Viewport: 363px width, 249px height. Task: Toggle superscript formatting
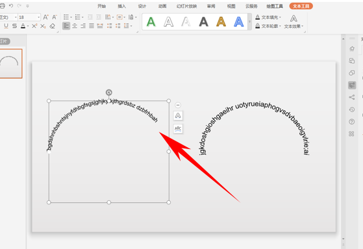point(34,26)
